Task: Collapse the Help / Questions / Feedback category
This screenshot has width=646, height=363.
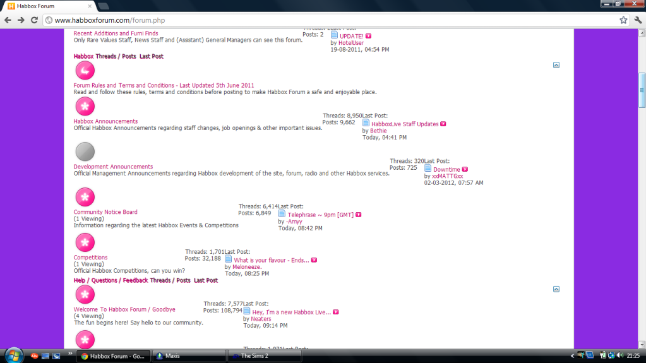Action: point(556,289)
